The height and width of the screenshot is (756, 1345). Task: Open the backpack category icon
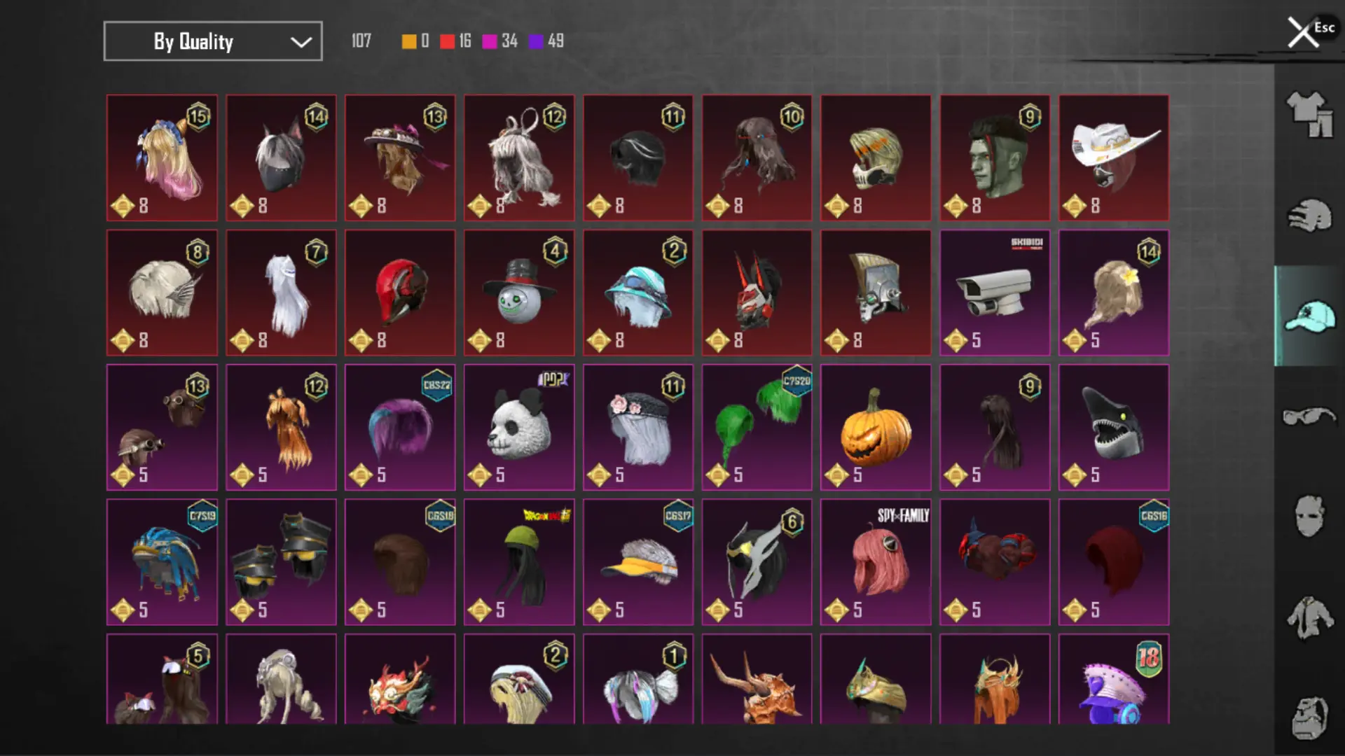[1309, 717]
